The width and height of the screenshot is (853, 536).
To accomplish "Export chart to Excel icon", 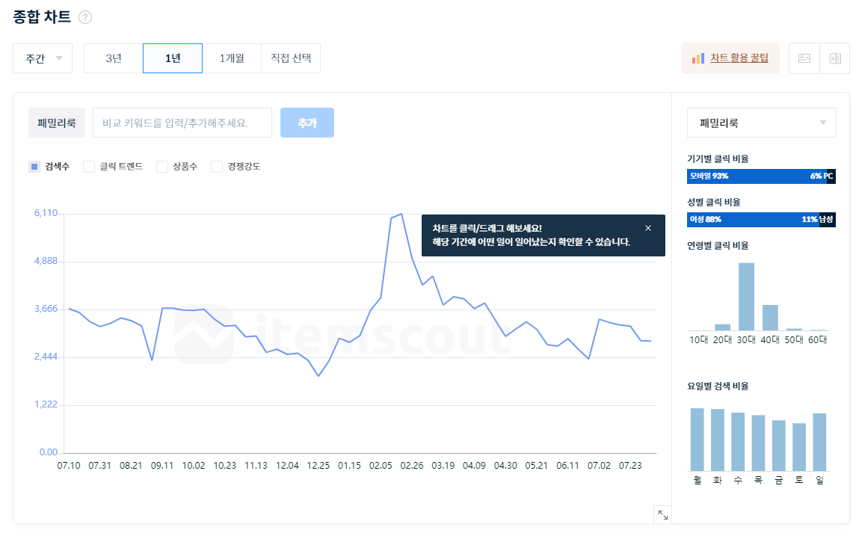I will (x=834, y=58).
